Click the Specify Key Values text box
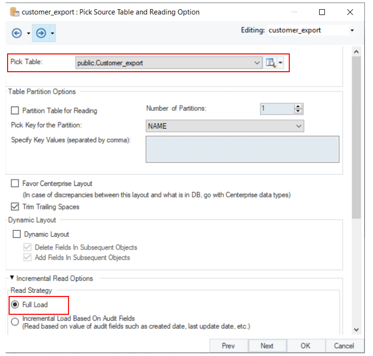Viewport: 373px width, 356px height. (243, 150)
